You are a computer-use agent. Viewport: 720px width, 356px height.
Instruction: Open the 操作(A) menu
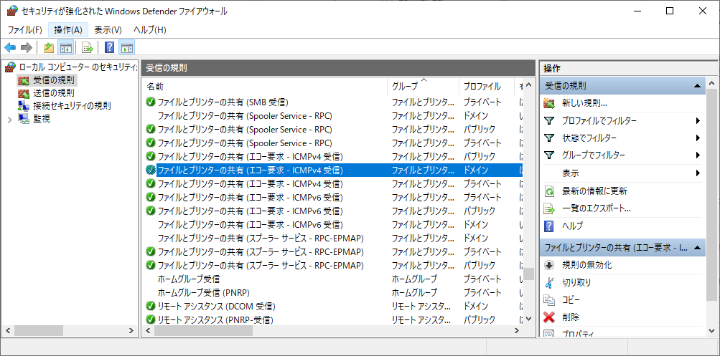coord(68,30)
